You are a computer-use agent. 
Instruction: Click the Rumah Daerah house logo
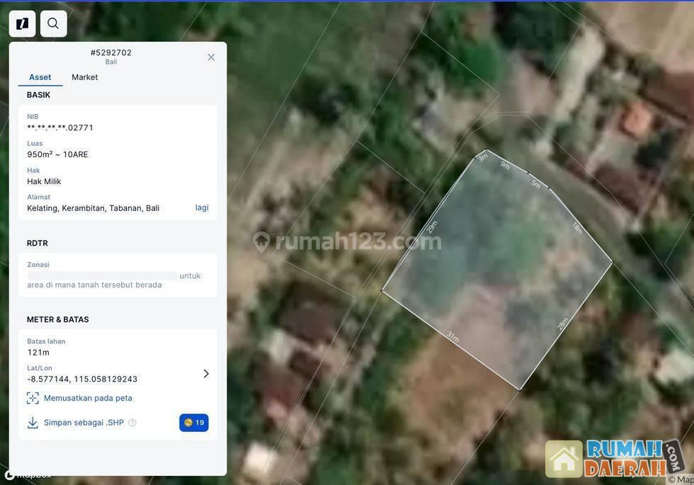click(x=564, y=459)
